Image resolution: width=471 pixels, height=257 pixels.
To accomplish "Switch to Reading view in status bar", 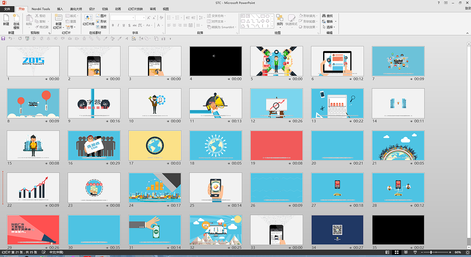I will [x=406, y=253].
